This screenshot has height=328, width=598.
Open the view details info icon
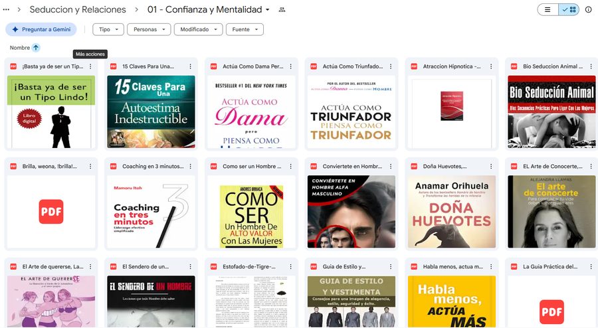pyautogui.click(x=589, y=10)
